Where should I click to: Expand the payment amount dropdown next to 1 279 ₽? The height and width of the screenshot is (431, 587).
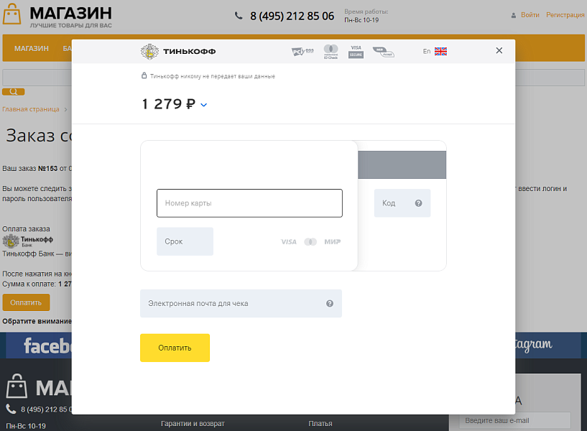point(202,104)
